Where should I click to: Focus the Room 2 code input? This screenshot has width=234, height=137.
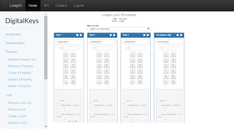tap(102, 48)
